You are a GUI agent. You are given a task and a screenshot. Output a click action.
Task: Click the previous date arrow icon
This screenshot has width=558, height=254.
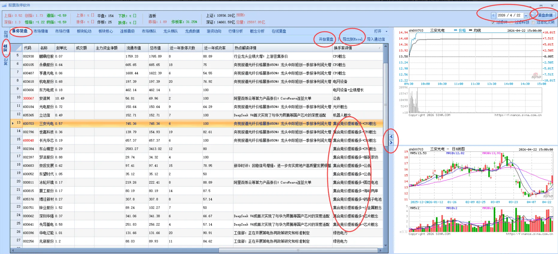493,15
